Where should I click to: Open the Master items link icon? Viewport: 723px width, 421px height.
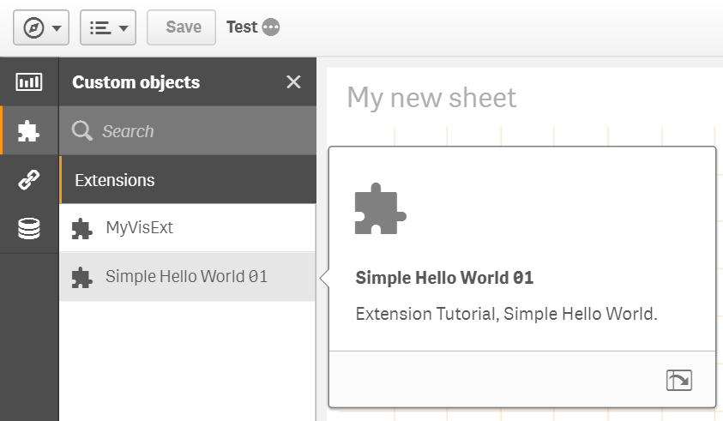point(29,179)
